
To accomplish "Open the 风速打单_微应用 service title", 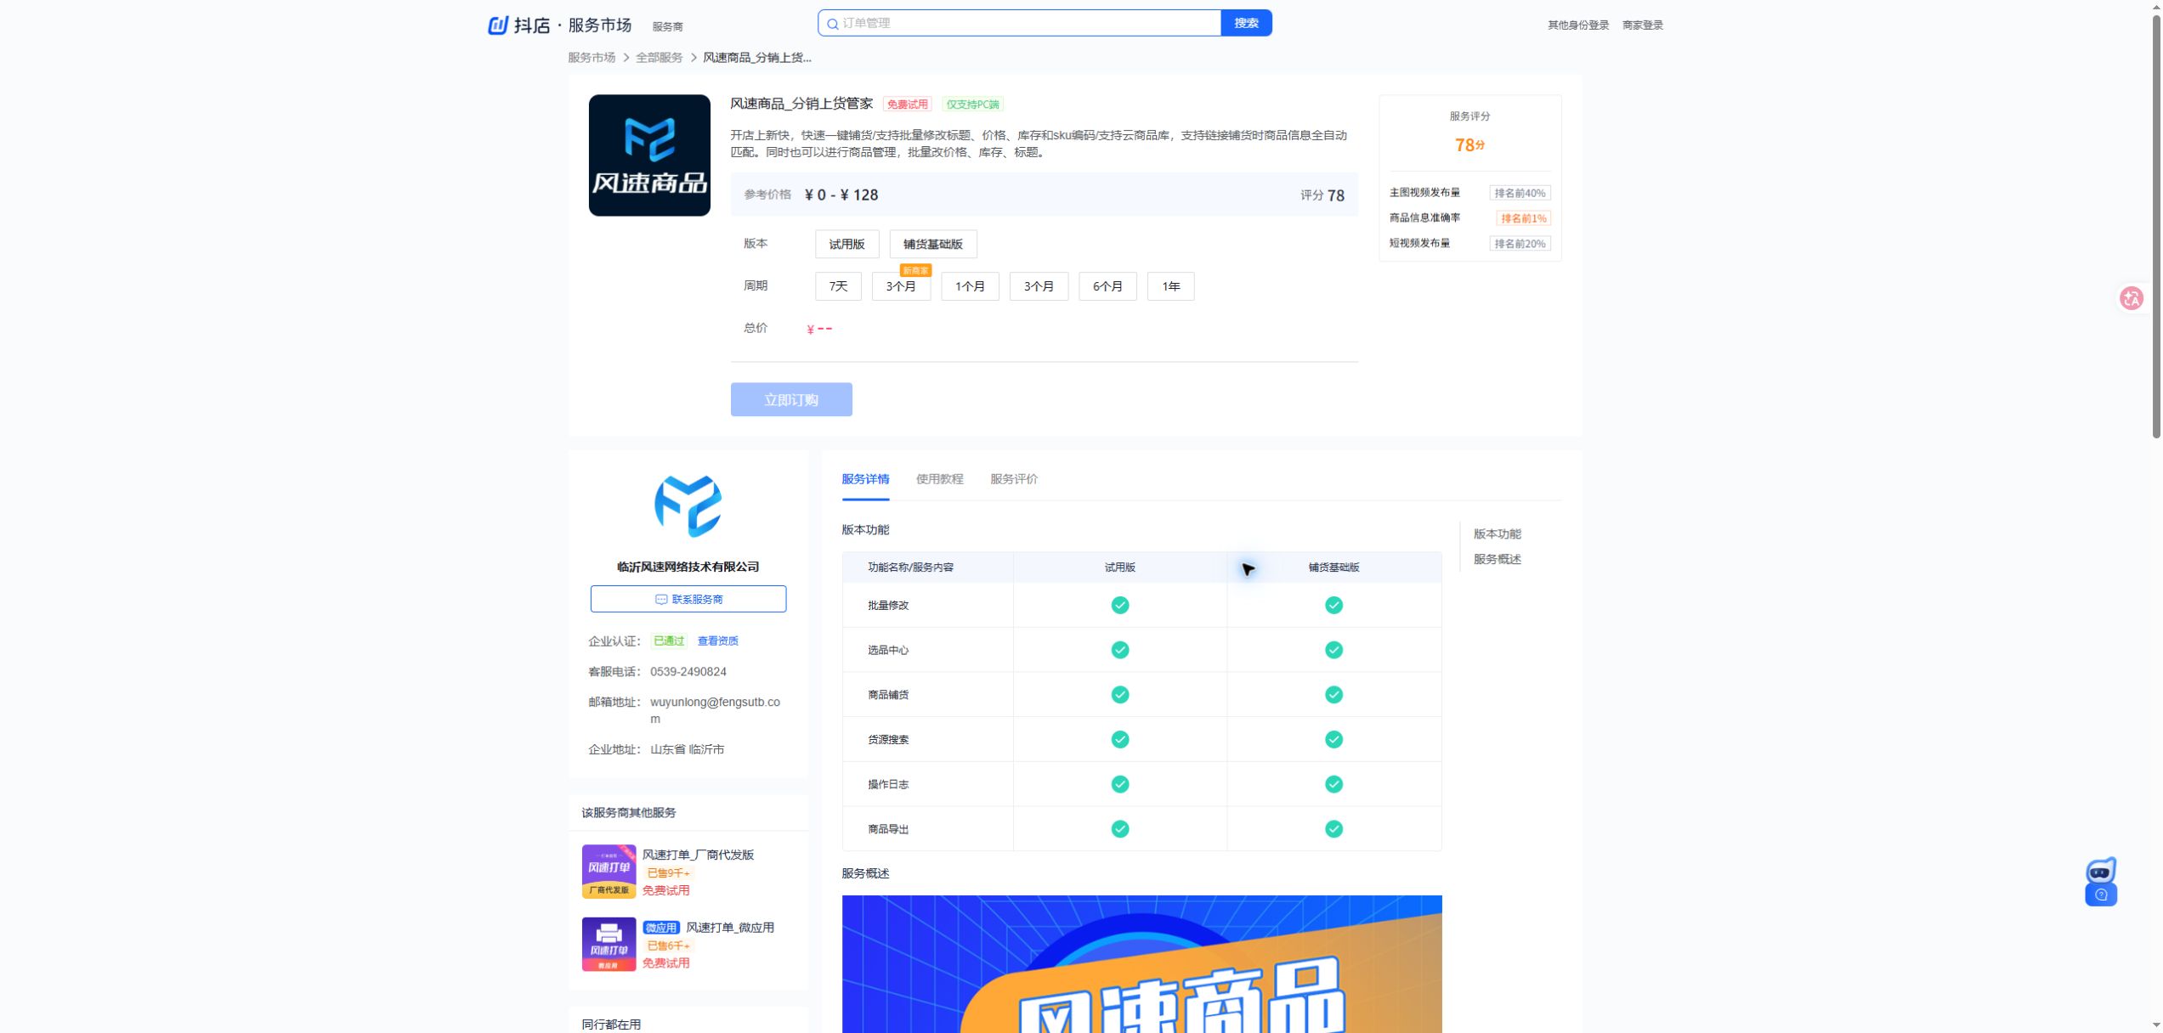I will click(729, 928).
